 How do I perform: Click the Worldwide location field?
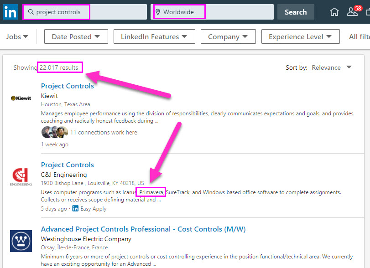point(212,12)
